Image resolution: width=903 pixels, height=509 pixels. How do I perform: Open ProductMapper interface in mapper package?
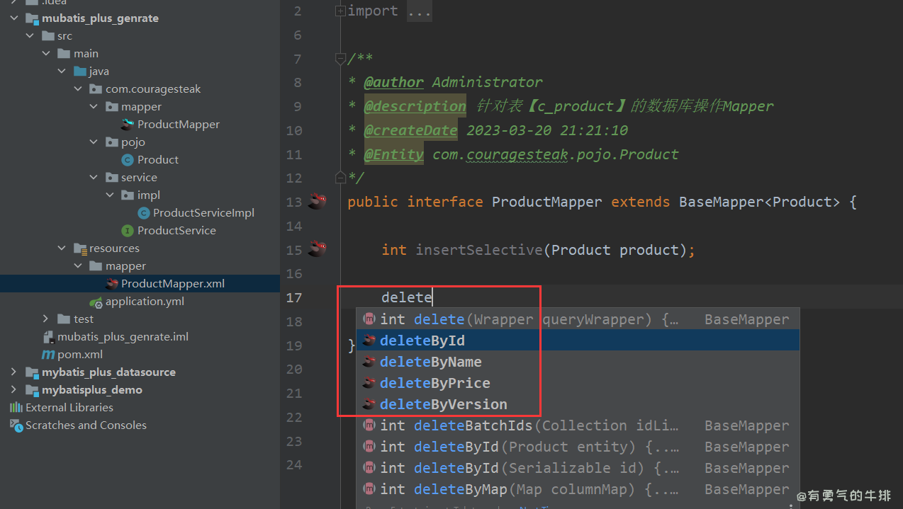[178, 125]
